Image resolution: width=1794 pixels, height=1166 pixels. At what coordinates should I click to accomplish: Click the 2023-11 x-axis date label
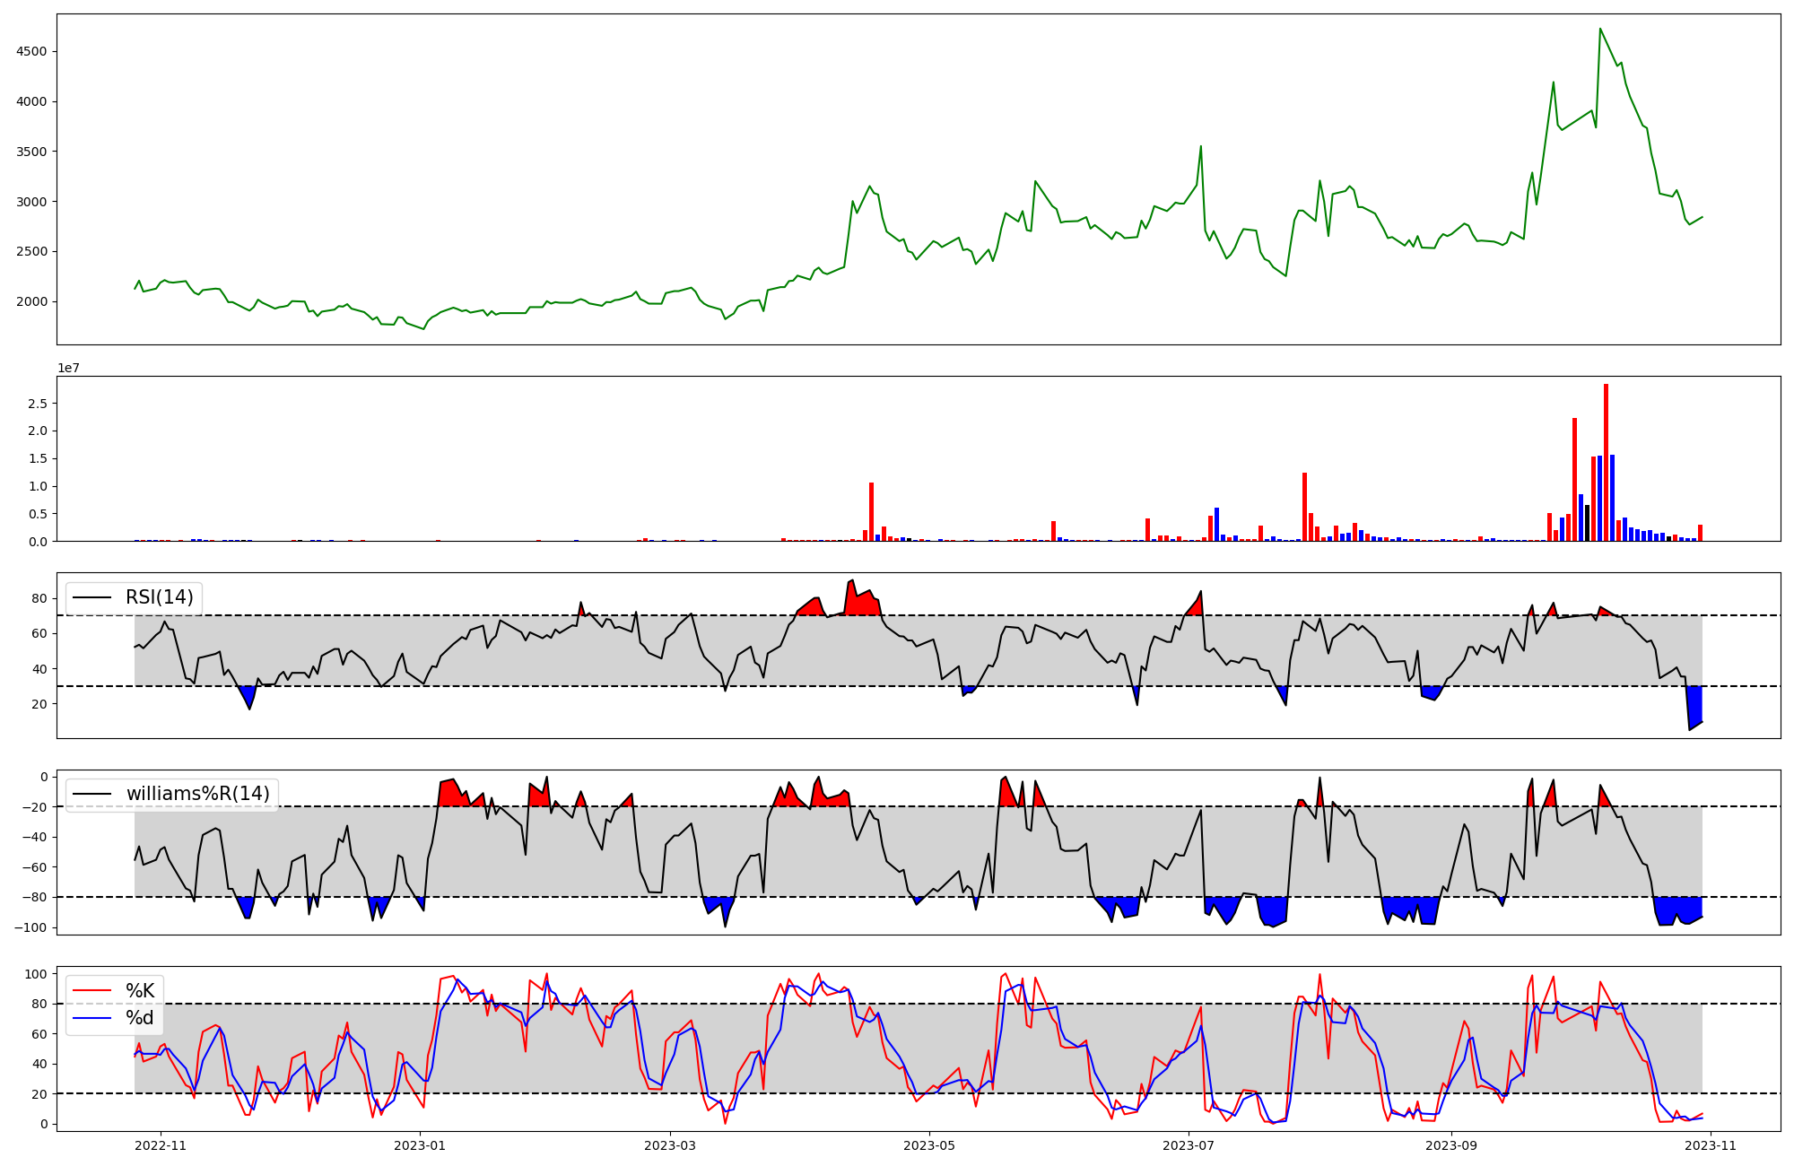coord(1711,1145)
